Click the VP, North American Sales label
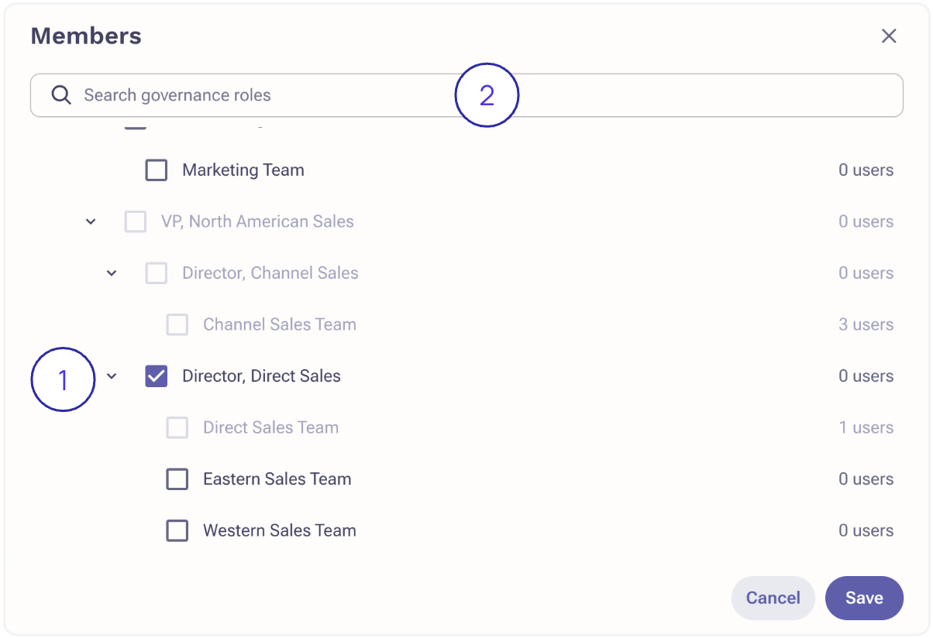 [x=257, y=221]
